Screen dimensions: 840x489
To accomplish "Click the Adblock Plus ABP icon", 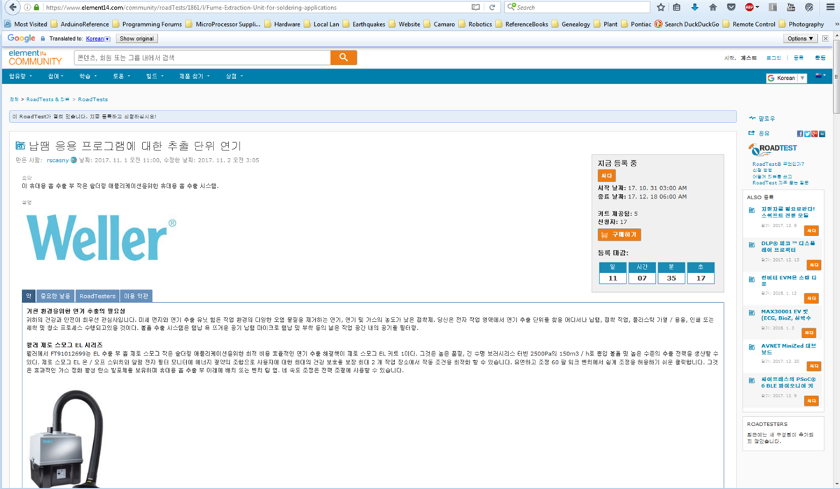I will pos(749,7).
